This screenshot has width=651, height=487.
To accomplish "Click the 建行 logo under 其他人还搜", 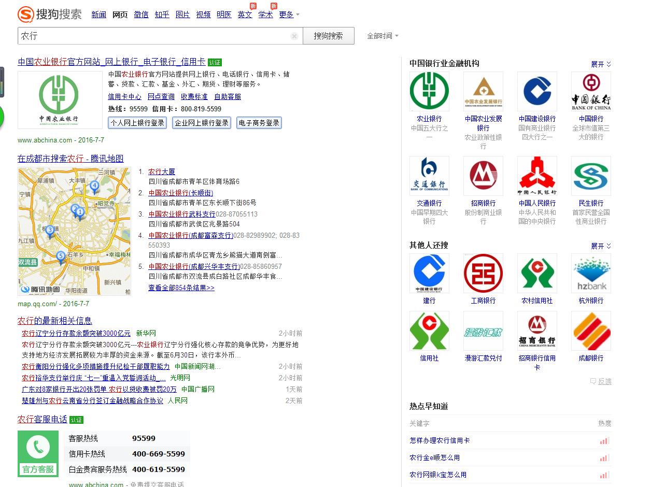I will [x=429, y=274].
